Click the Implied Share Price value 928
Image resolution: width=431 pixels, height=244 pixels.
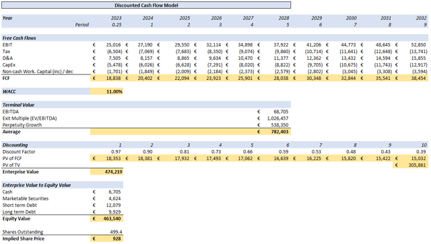tap(117, 239)
